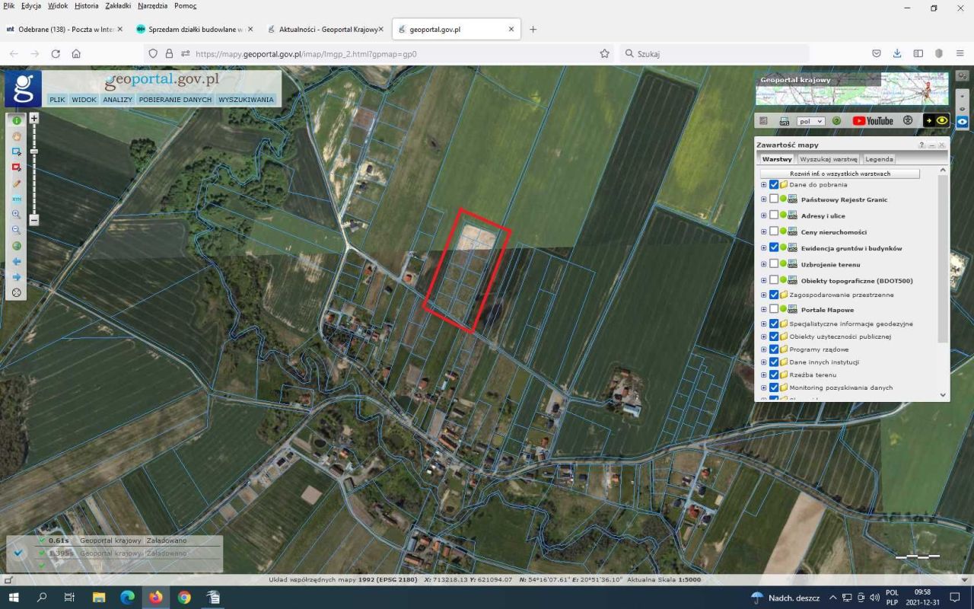
Task: Switch to the Legenda tab
Action: point(879,159)
